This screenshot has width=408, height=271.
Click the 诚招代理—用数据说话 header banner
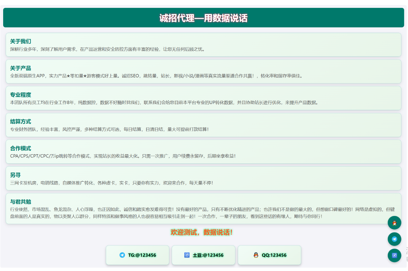point(204,18)
